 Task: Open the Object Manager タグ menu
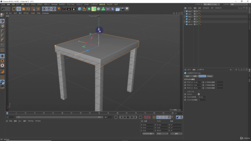pyautogui.click(x=212, y=8)
